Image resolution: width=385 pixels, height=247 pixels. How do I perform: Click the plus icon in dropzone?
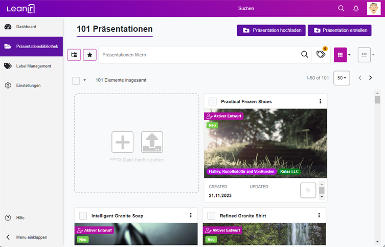click(x=123, y=142)
